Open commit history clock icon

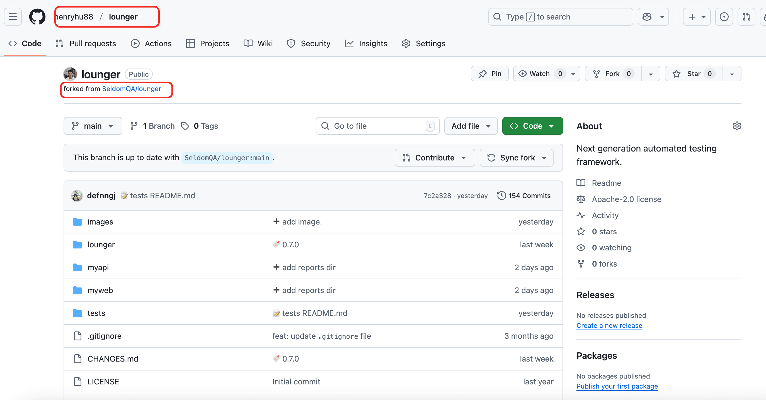click(x=501, y=196)
